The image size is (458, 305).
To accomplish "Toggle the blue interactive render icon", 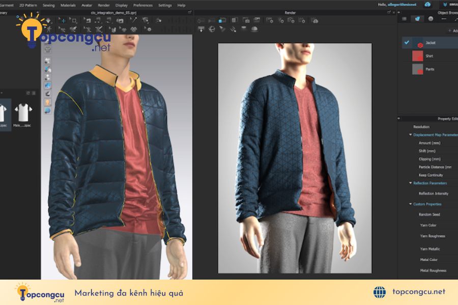I will pos(222,20).
